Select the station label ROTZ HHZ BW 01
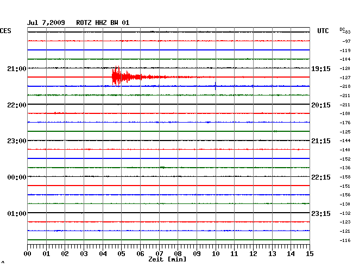Viewport: 353px width, 268px height. tap(103, 23)
